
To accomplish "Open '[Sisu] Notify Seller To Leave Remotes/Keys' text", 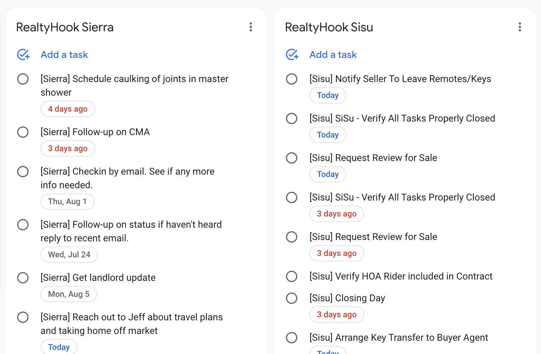I will [x=400, y=79].
